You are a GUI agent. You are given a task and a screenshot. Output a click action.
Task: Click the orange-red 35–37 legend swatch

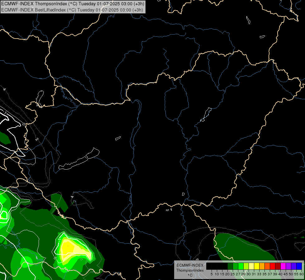(267, 266)
